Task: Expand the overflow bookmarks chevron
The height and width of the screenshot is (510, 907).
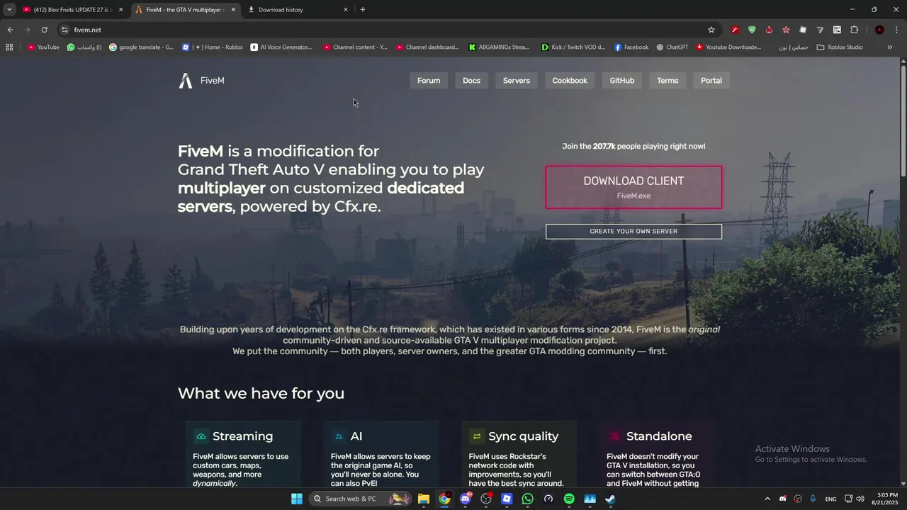Action: (x=890, y=47)
